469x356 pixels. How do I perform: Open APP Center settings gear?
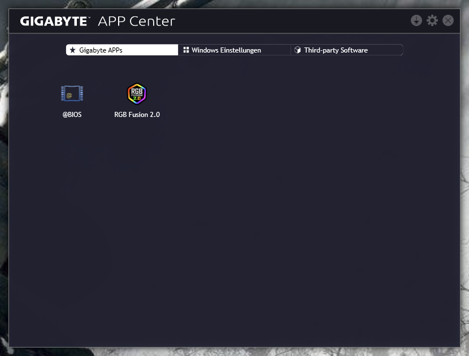tap(432, 21)
